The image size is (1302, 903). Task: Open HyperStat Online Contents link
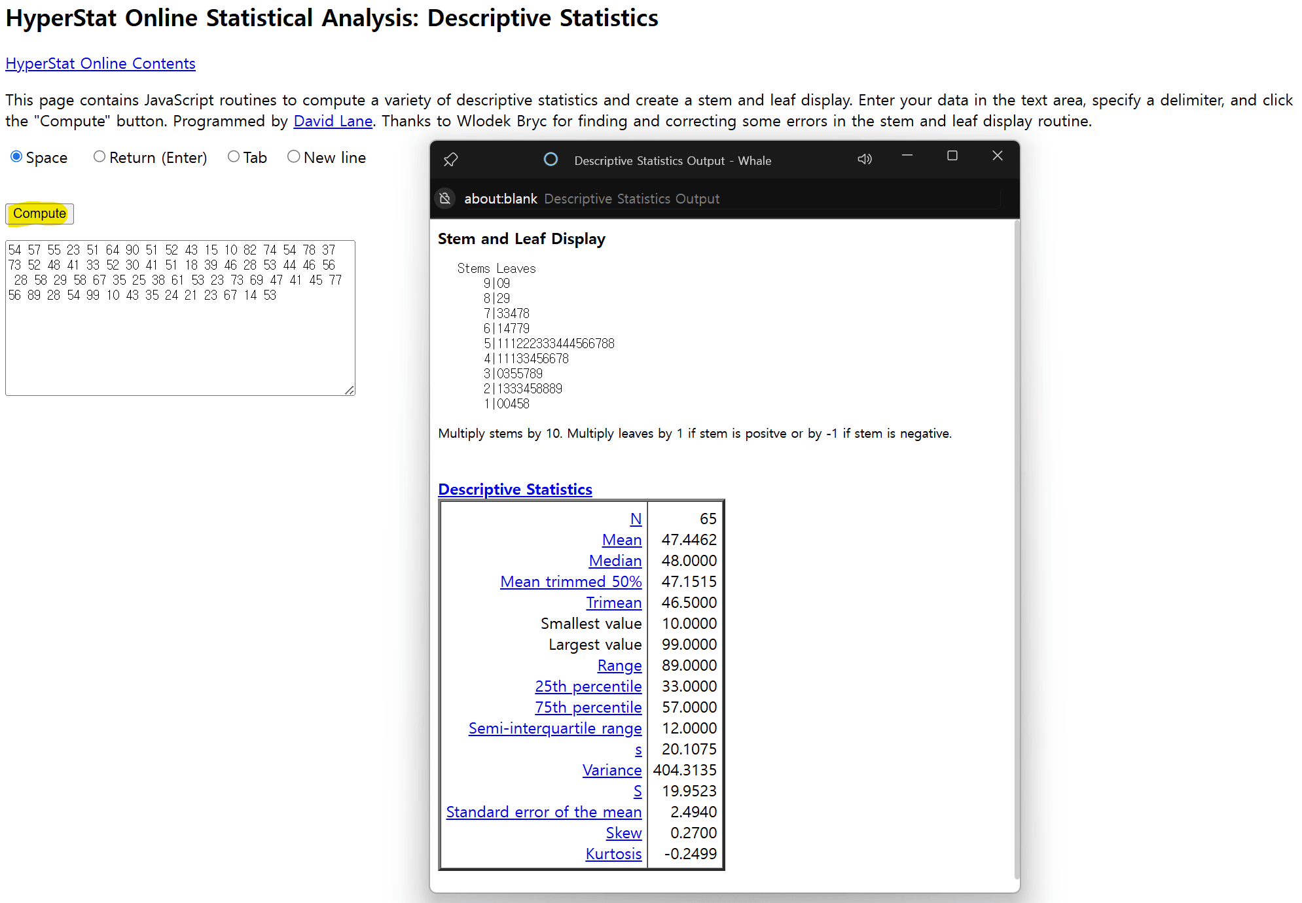(100, 63)
